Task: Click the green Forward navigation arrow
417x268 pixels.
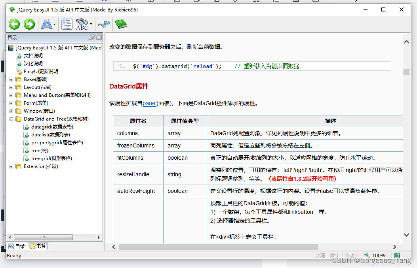Action: (29, 24)
